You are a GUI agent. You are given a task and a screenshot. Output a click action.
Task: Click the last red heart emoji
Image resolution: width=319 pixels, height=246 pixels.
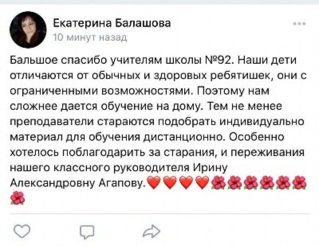pyautogui.click(x=203, y=183)
